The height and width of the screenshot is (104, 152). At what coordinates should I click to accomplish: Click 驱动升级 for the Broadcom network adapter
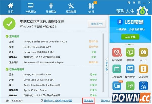click(x=93, y=63)
